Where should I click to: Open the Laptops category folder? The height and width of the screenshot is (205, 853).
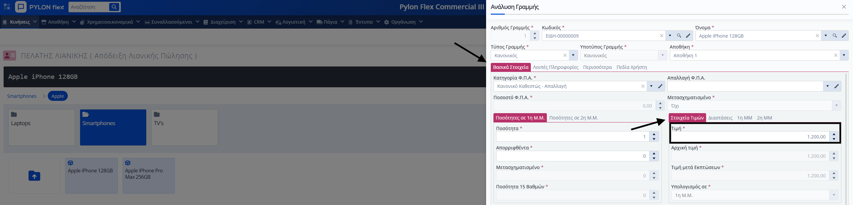click(x=42, y=127)
